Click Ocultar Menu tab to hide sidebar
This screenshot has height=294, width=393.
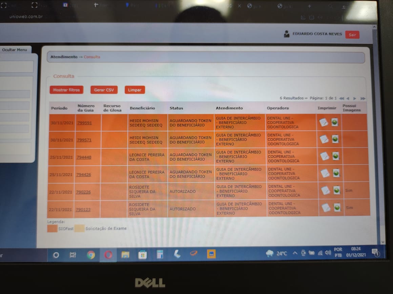15,50
